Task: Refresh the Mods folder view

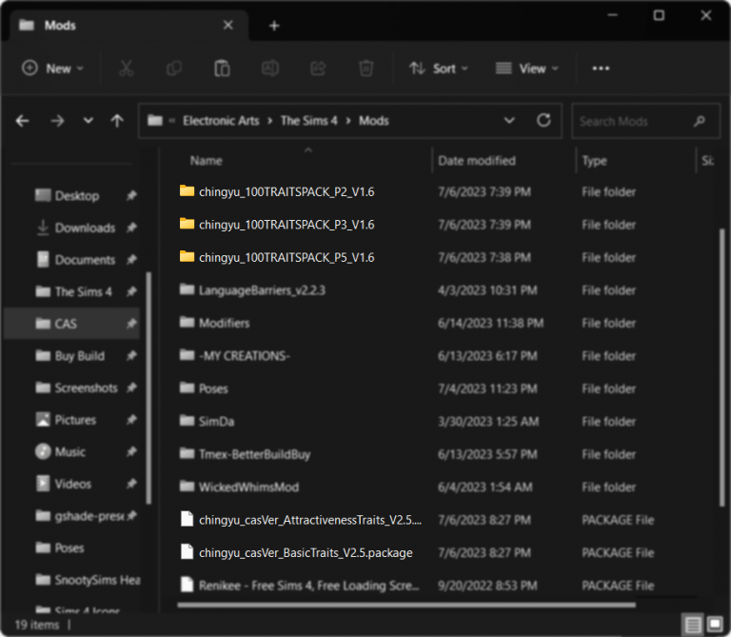Action: 543,121
